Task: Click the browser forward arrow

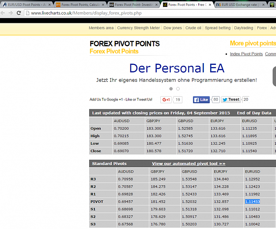Action: [x=11, y=13]
